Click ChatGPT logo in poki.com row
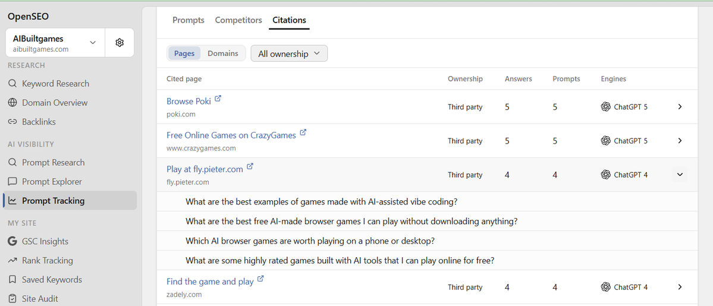The image size is (713, 306). click(605, 107)
